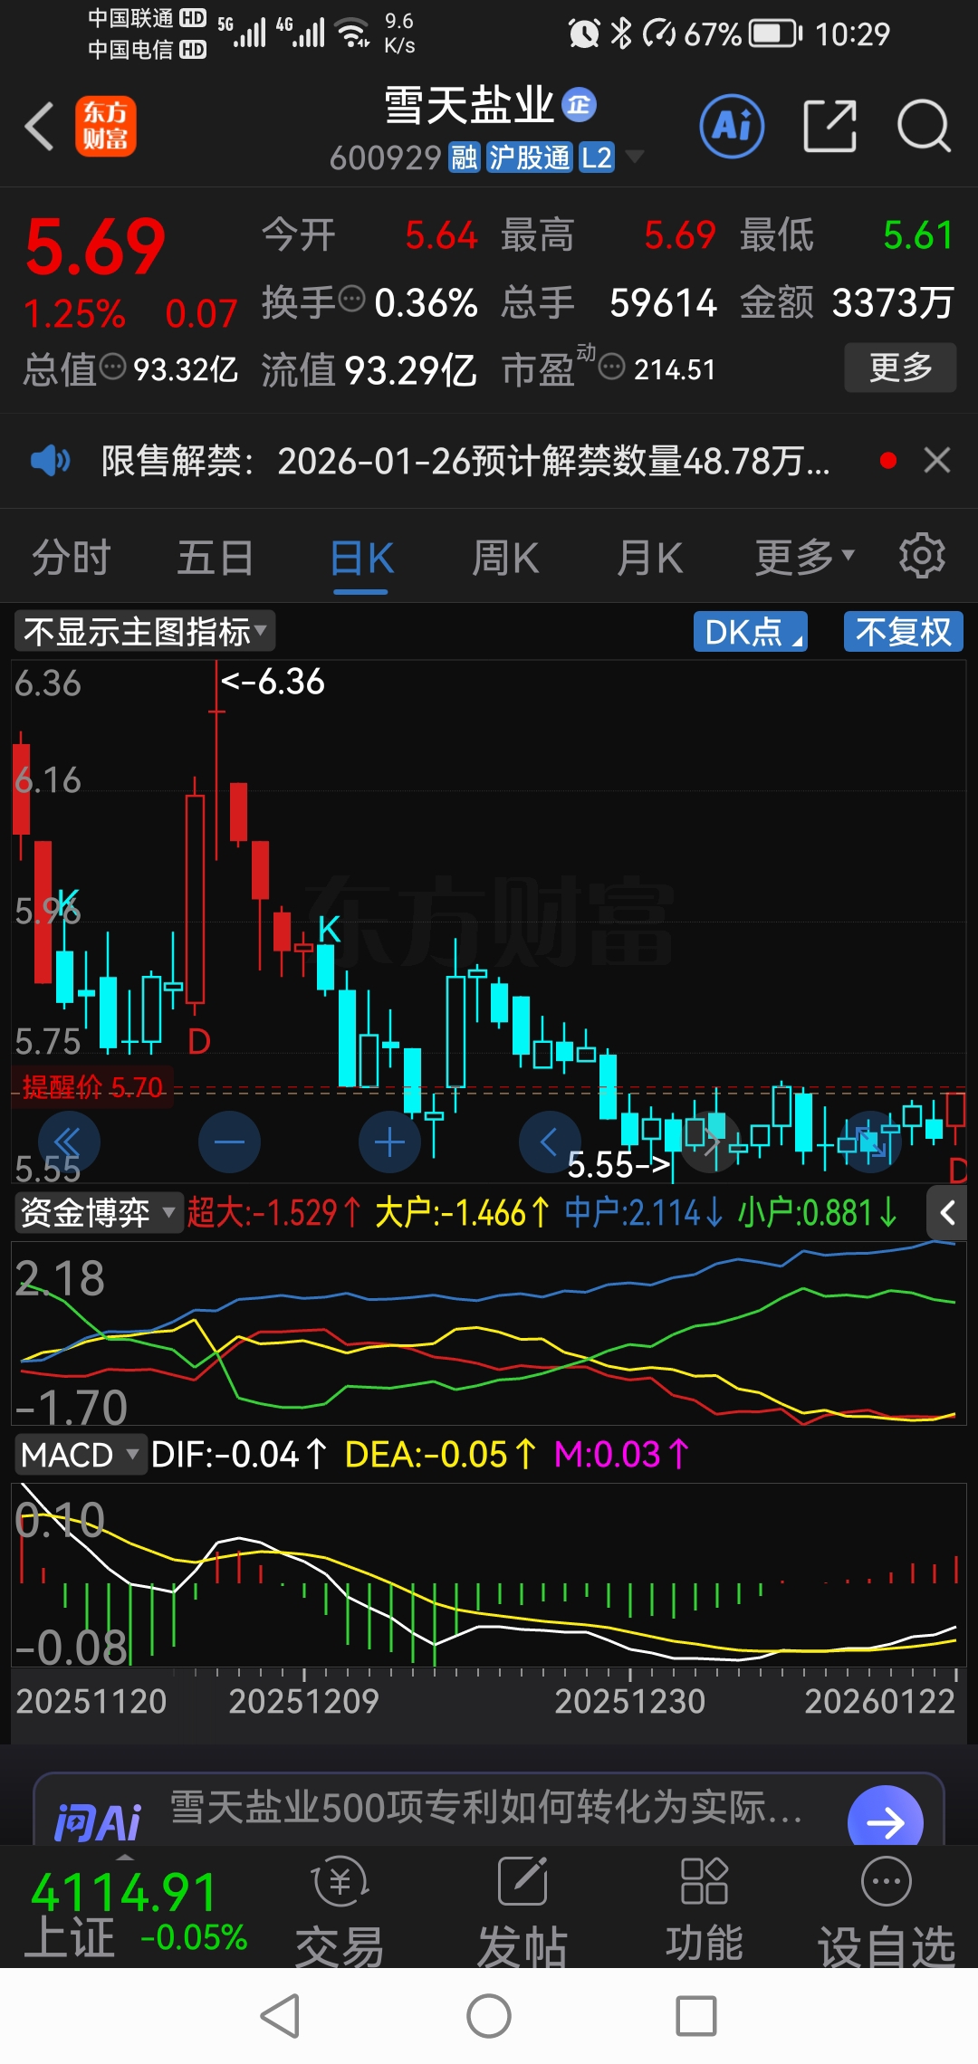Move chart left with single arrow
Viewport: 978px width, 2064px height.
point(550,1142)
